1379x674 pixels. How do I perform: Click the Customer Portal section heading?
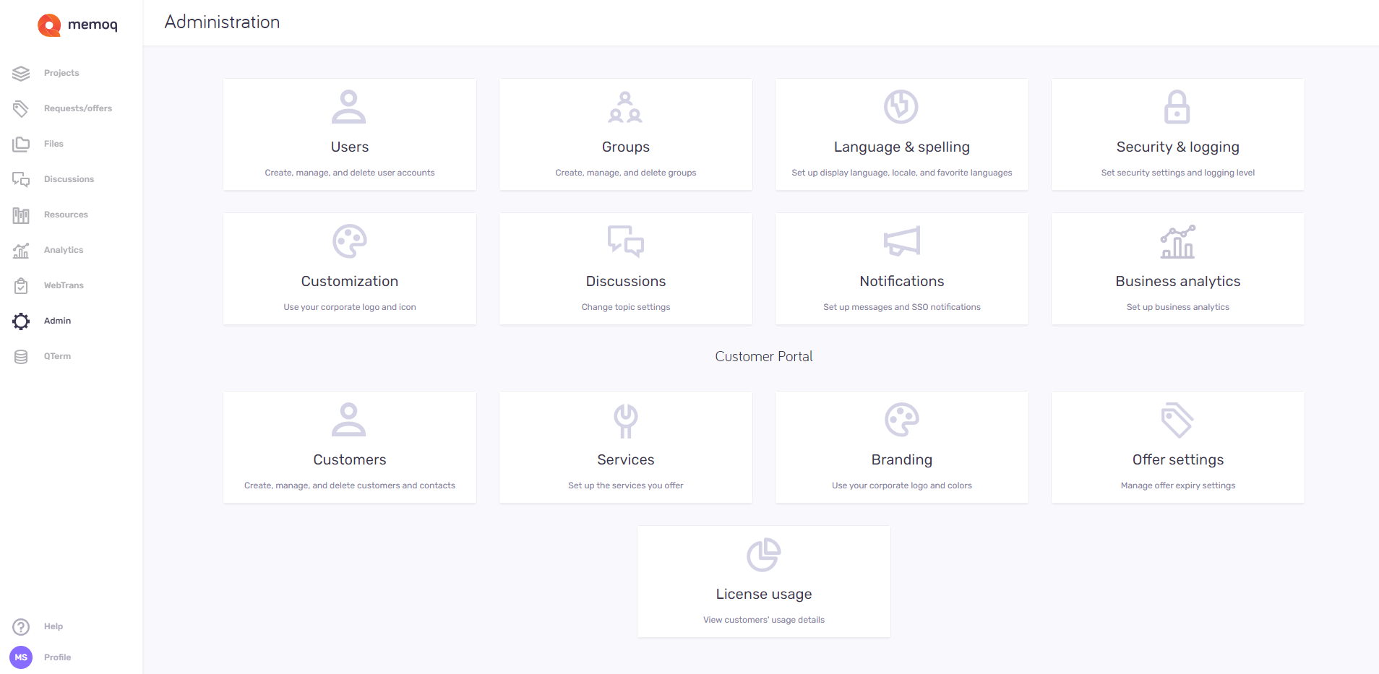(x=764, y=356)
